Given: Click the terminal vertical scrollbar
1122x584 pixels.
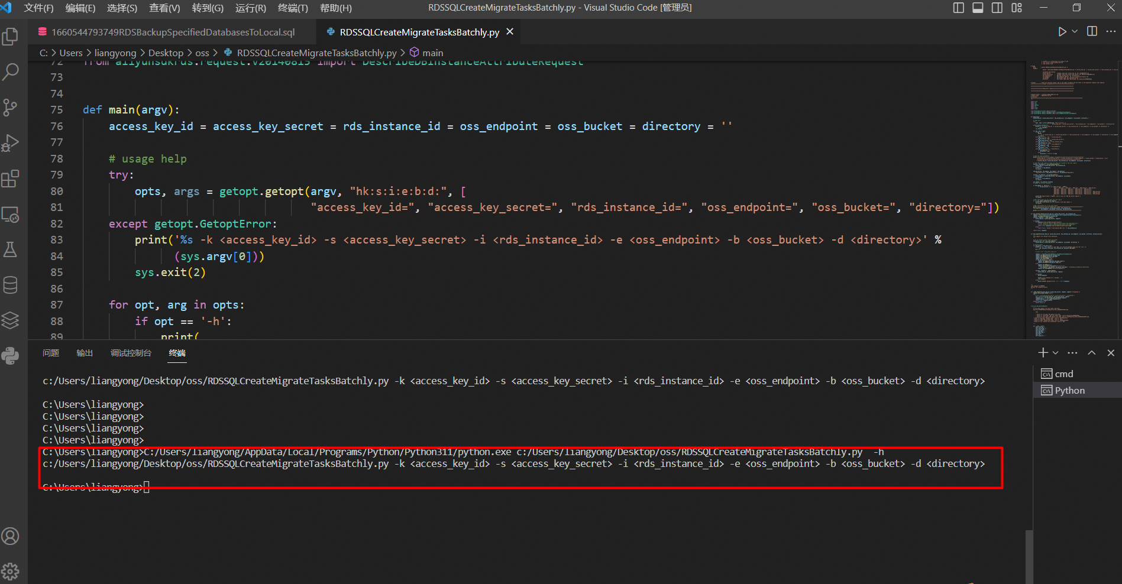Looking at the screenshot, I should coord(1029,556).
